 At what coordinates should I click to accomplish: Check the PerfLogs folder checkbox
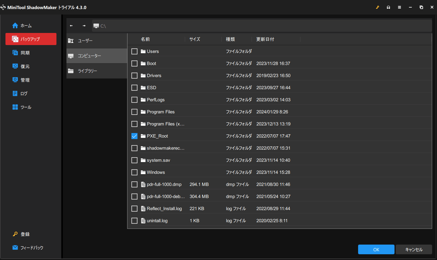pos(134,100)
